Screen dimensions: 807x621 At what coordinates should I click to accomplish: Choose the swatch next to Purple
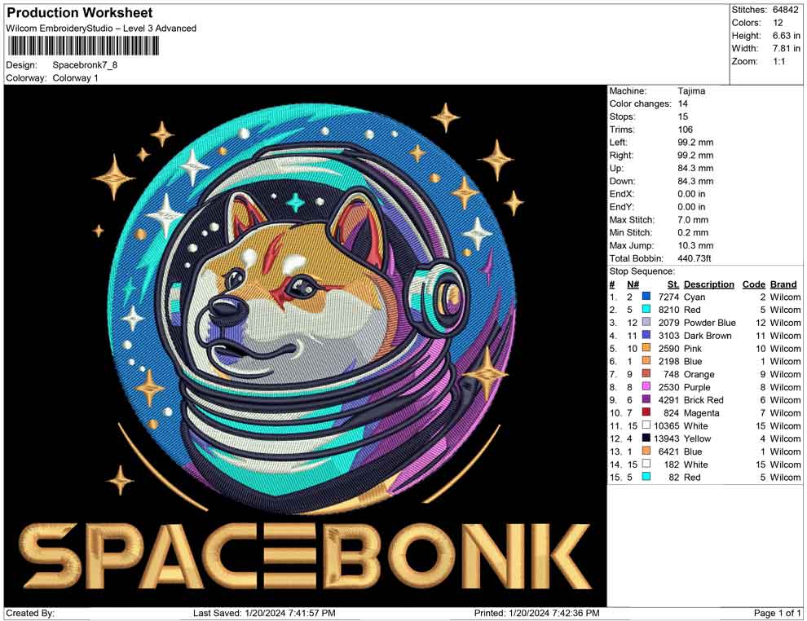click(x=646, y=386)
